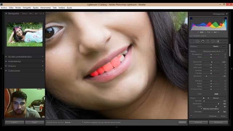This screenshot has width=233, height=131.
Task: Click the Hecho button
Action: (x=182, y=122)
